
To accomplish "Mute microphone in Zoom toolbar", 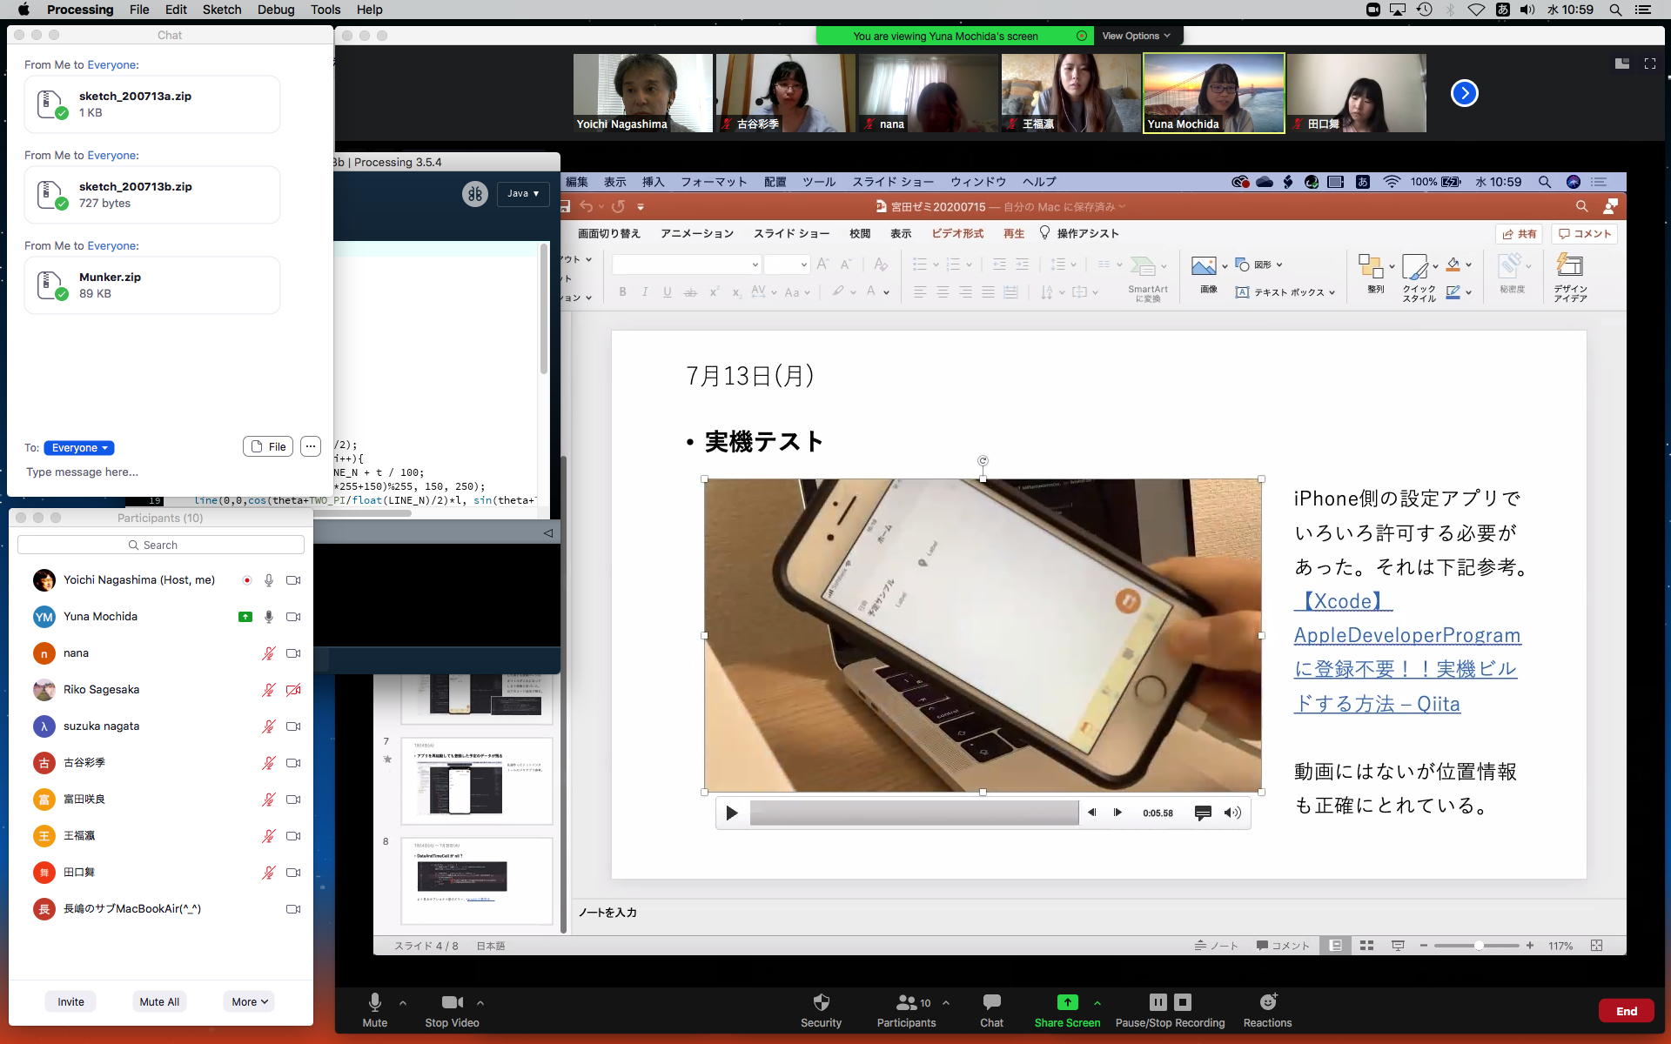I will point(375,1002).
